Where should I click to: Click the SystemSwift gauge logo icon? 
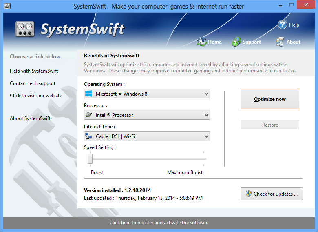[25, 29]
